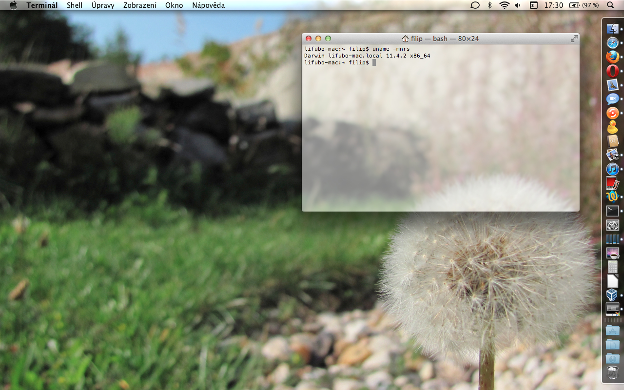Click the blue-yellow knot app icon
Viewport: 624px width, 390px height.
click(612, 197)
